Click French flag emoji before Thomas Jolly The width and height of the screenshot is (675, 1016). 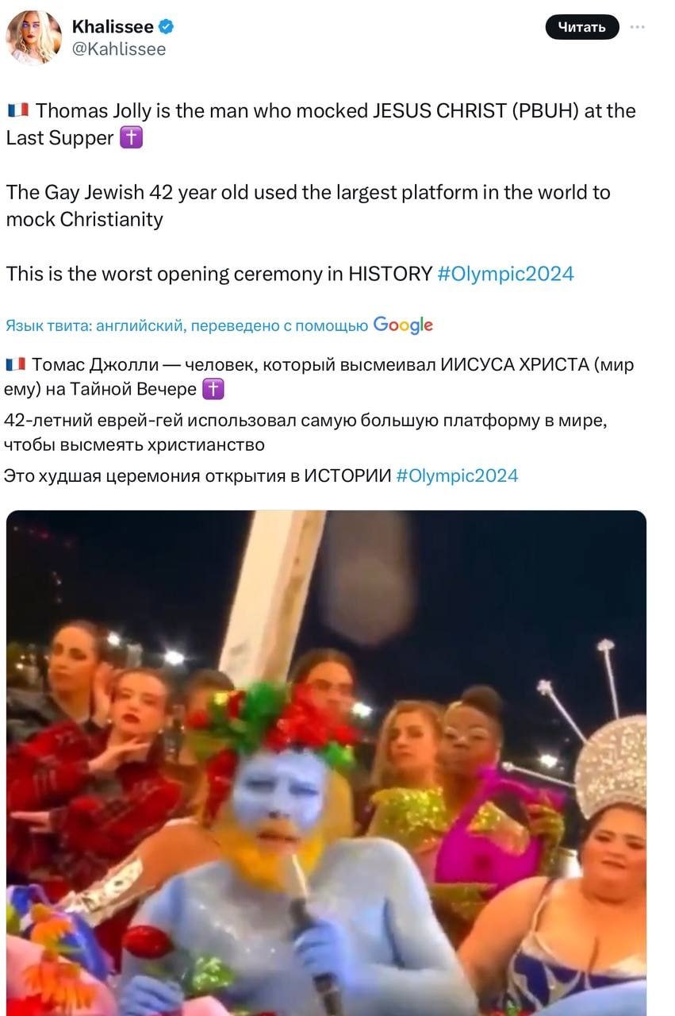point(17,110)
